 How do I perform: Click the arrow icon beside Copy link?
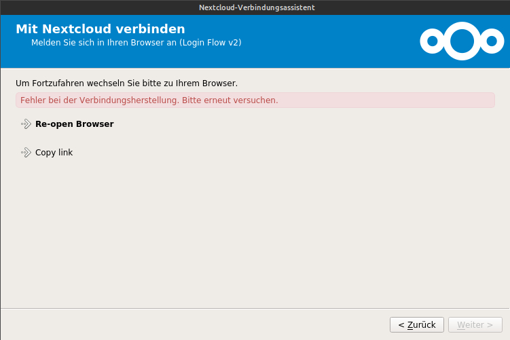[x=26, y=153]
